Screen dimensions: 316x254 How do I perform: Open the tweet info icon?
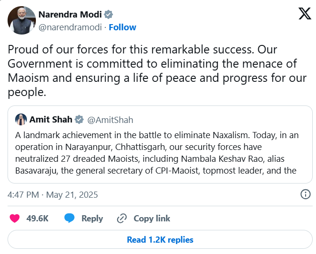306,194
